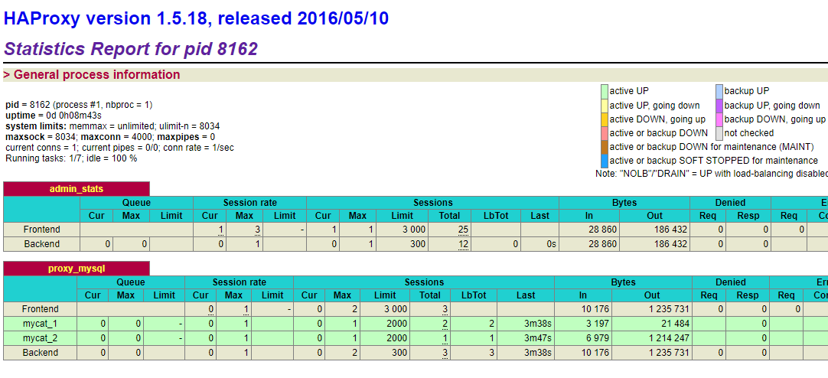Open the admin_stats proxy title link

[x=76, y=189]
